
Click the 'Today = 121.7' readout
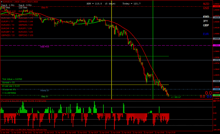[131, 4]
